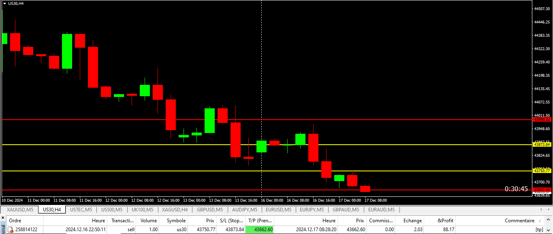
Task: Click the swap cell 2.03
Action: click(x=418, y=230)
